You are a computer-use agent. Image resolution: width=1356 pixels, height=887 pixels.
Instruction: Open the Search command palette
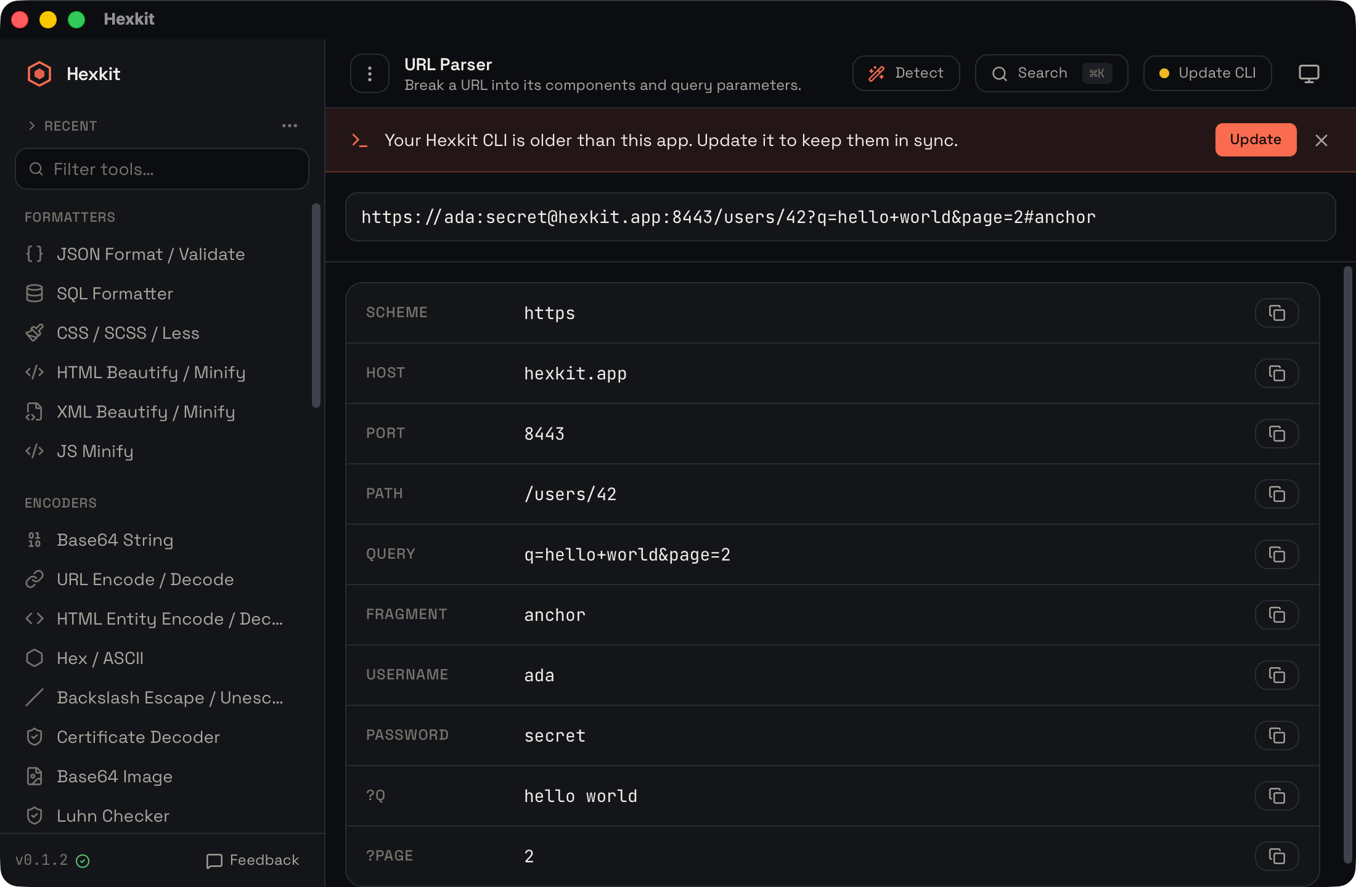(1052, 73)
